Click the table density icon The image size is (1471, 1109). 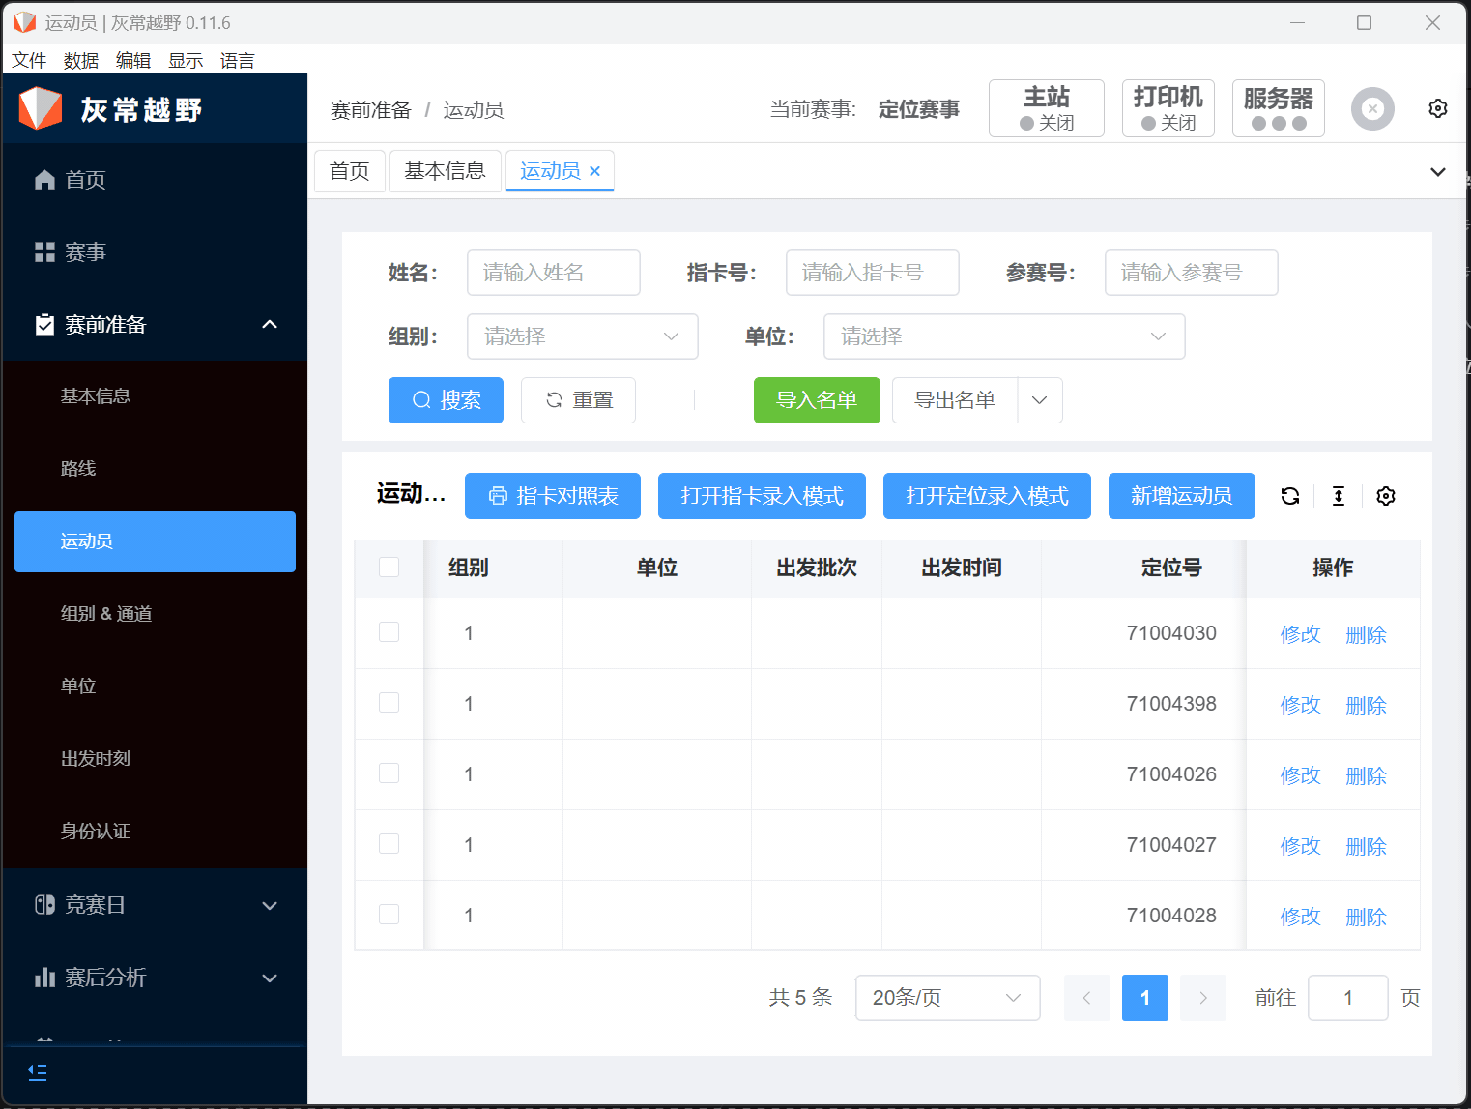(x=1338, y=496)
